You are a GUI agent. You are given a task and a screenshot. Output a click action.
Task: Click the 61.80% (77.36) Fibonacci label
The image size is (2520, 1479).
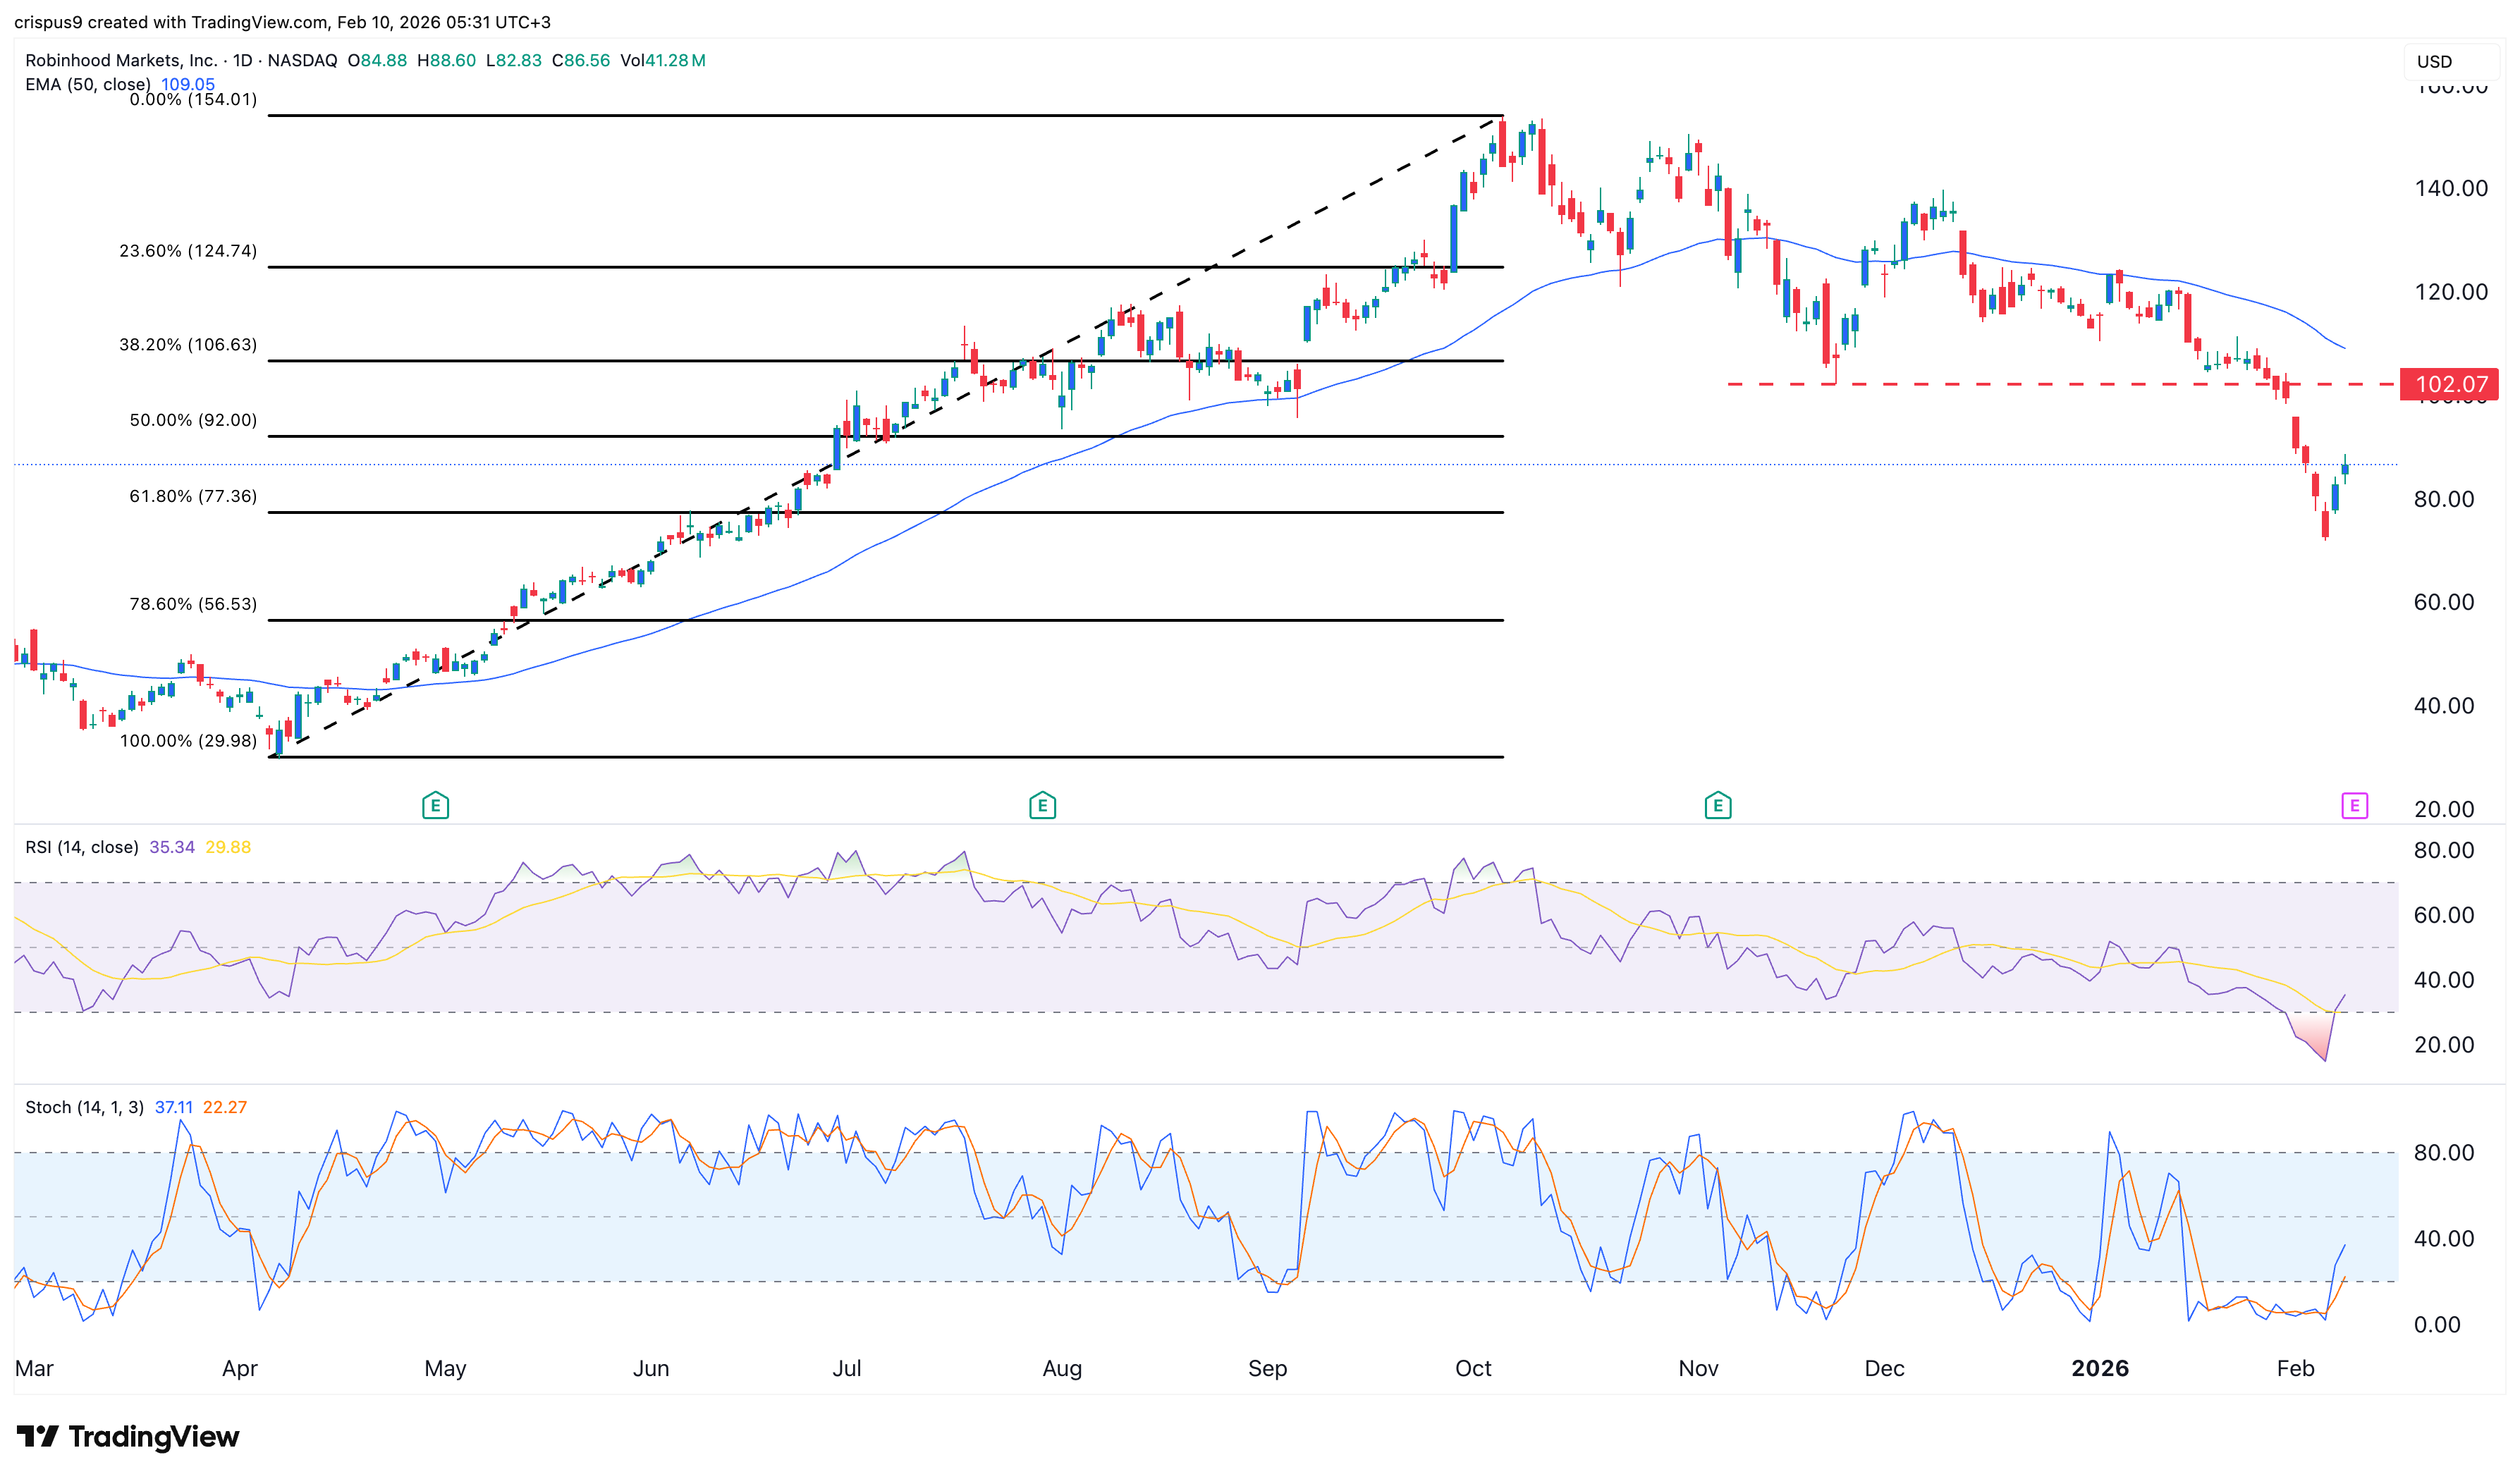pyautogui.click(x=193, y=496)
